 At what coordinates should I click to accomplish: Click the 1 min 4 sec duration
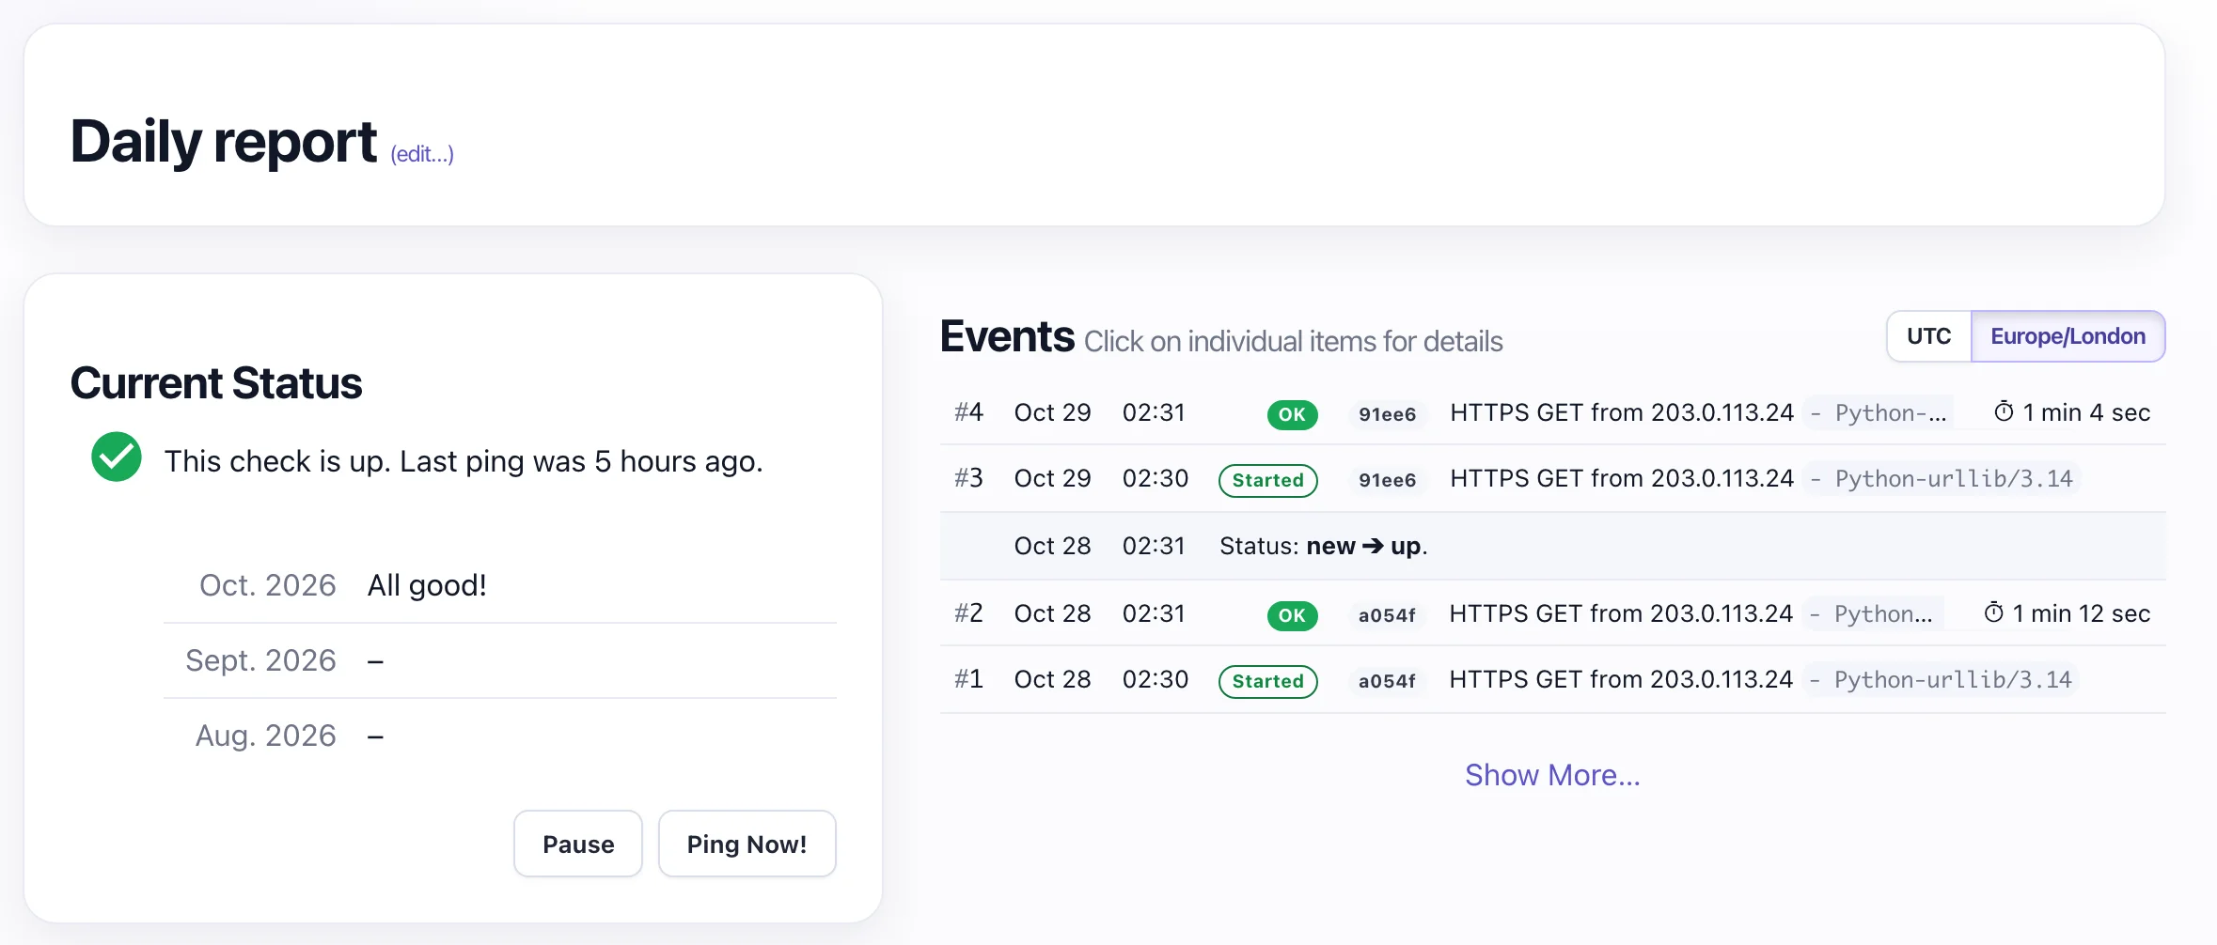(2086, 412)
